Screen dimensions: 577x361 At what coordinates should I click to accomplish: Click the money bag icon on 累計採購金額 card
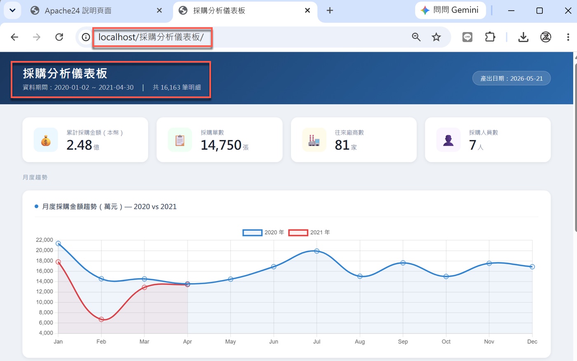[46, 140]
